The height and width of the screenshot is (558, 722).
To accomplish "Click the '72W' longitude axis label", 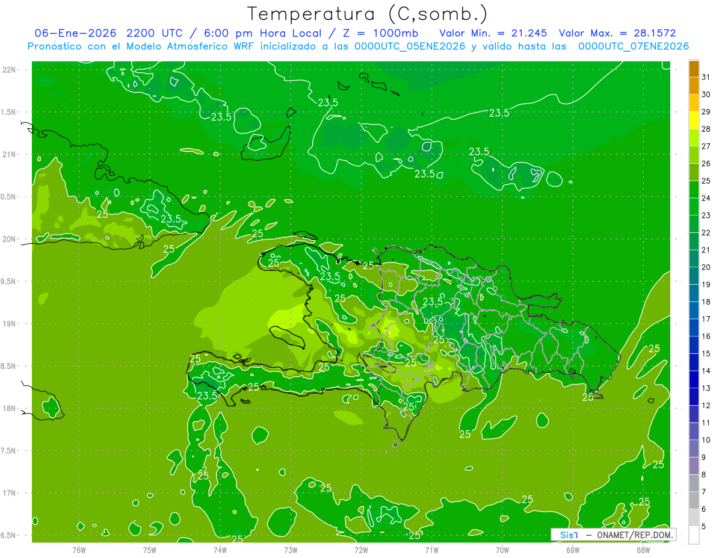I will click(x=361, y=550).
